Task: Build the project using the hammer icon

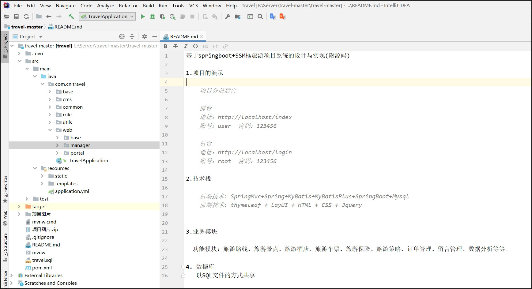Action: [71, 16]
